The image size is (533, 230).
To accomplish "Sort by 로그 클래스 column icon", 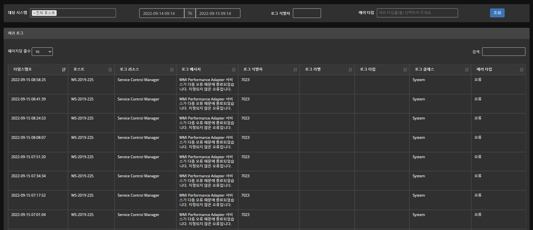I will (467, 70).
